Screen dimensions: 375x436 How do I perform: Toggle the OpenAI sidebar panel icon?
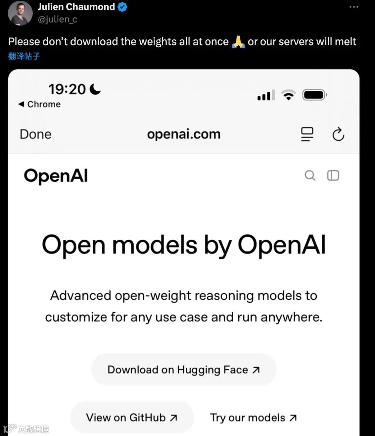333,175
